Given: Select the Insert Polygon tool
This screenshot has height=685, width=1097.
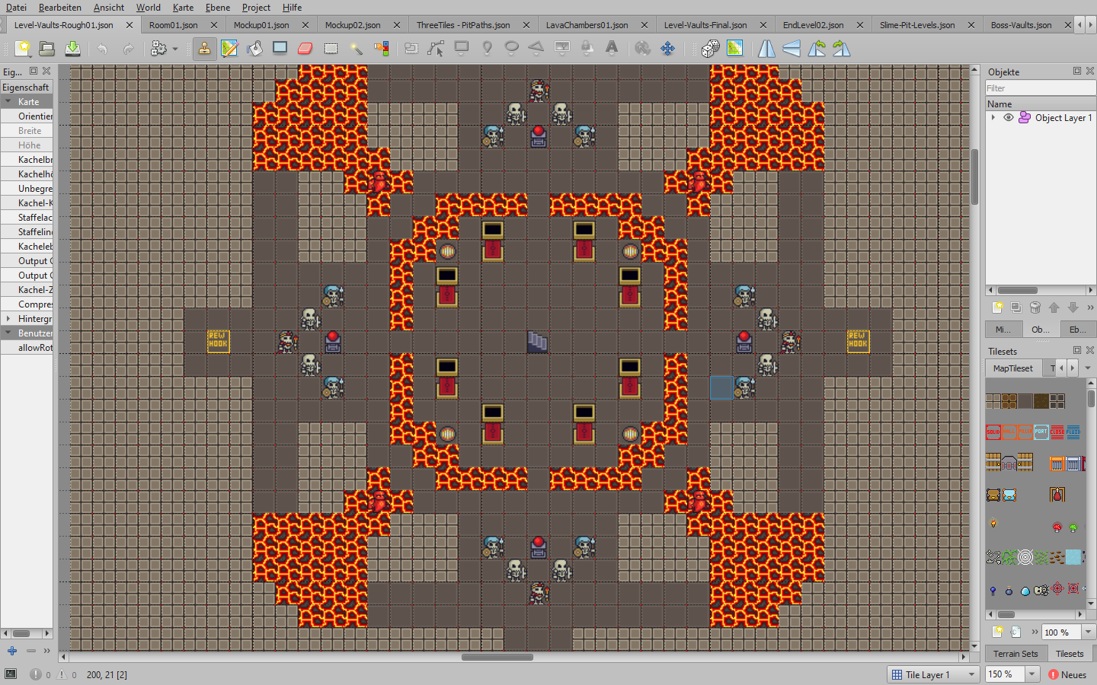Looking at the screenshot, I should pyautogui.click(x=536, y=49).
